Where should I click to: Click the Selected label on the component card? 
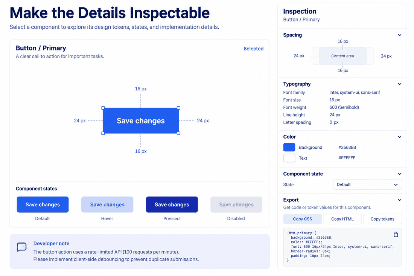[253, 49]
